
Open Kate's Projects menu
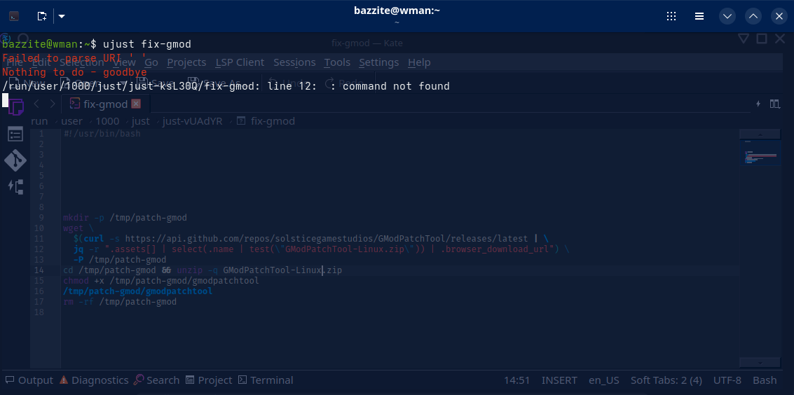point(186,62)
